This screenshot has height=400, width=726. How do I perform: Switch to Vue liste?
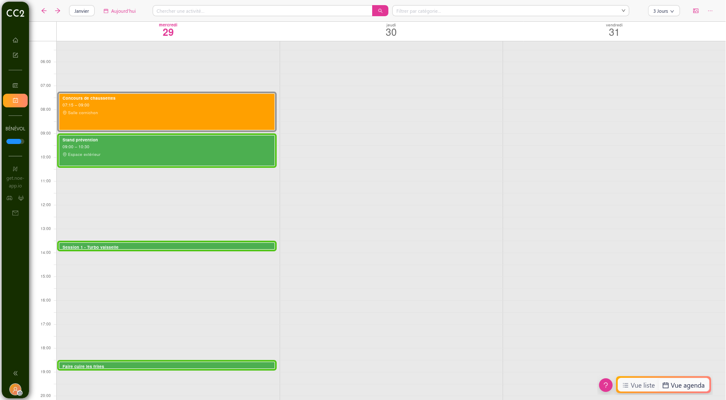coord(638,385)
